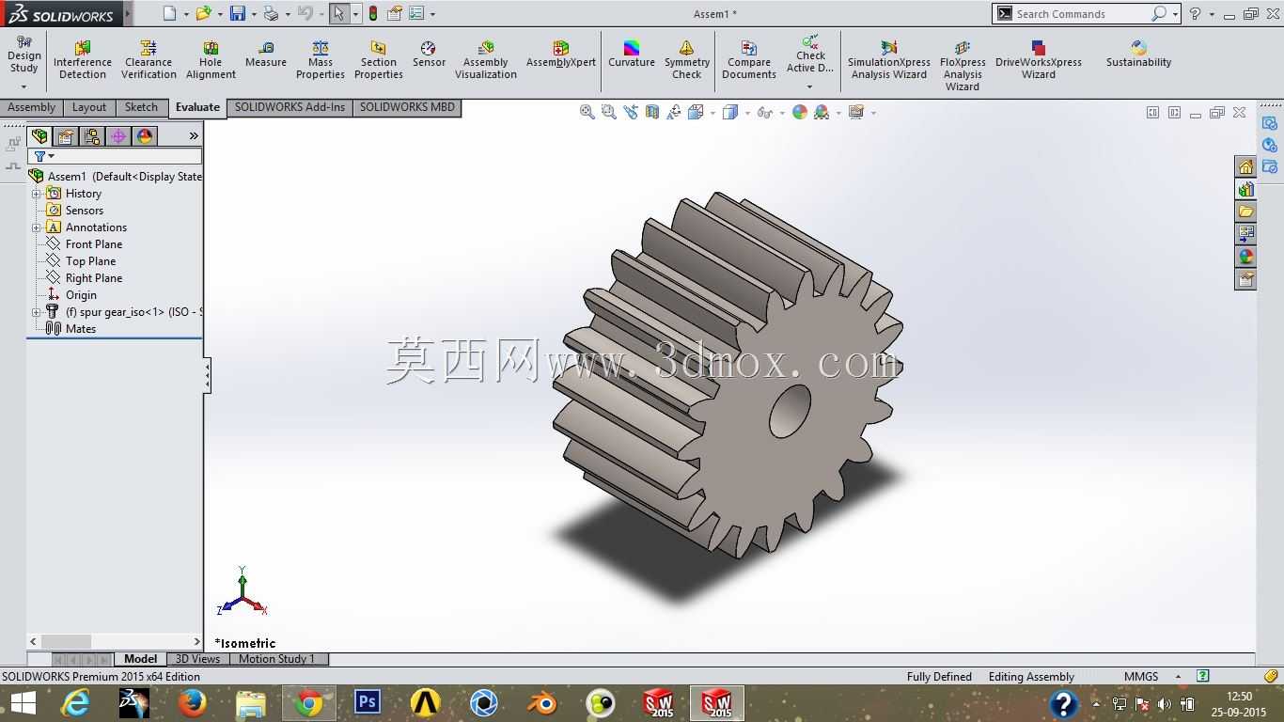This screenshot has height=722, width=1284.
Task: Open the SOLIDWORKS Add-Ins tab
Action: point(290,107)
